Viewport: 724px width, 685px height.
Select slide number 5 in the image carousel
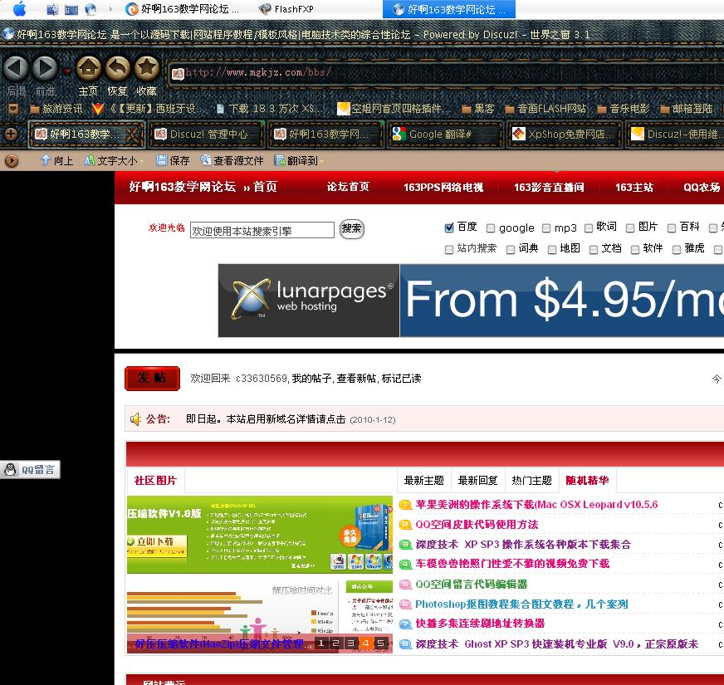tap(380, 643)
